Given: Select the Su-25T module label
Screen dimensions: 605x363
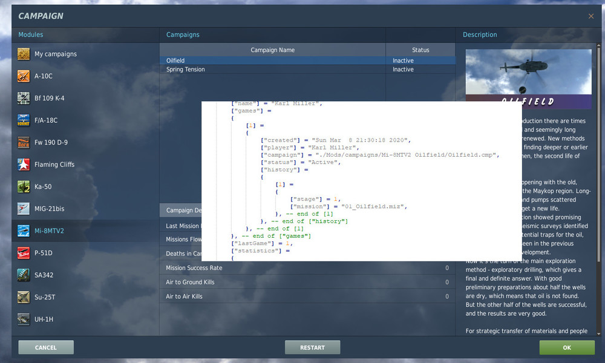Looking at the screenshot, I should (x=45, y=297).
